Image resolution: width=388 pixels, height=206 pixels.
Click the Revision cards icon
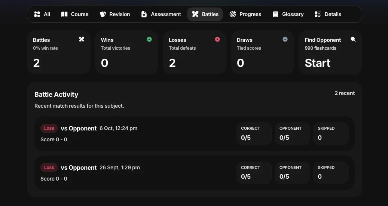[x=103, y=14]
